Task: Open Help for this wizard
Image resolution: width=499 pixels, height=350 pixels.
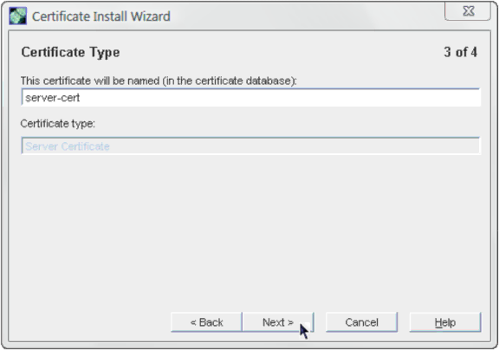Action: [x=445, y=322]
